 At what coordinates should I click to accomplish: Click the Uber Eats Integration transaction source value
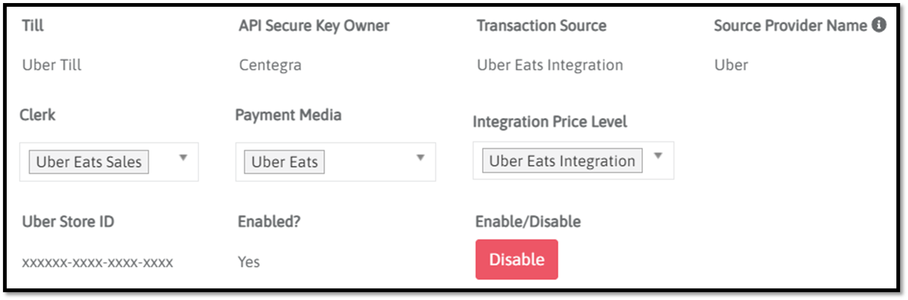pyautogui.click(x=550, y=65)
